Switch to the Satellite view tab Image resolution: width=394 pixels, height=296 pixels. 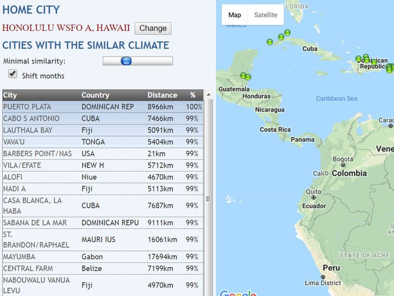click(266, 15)
